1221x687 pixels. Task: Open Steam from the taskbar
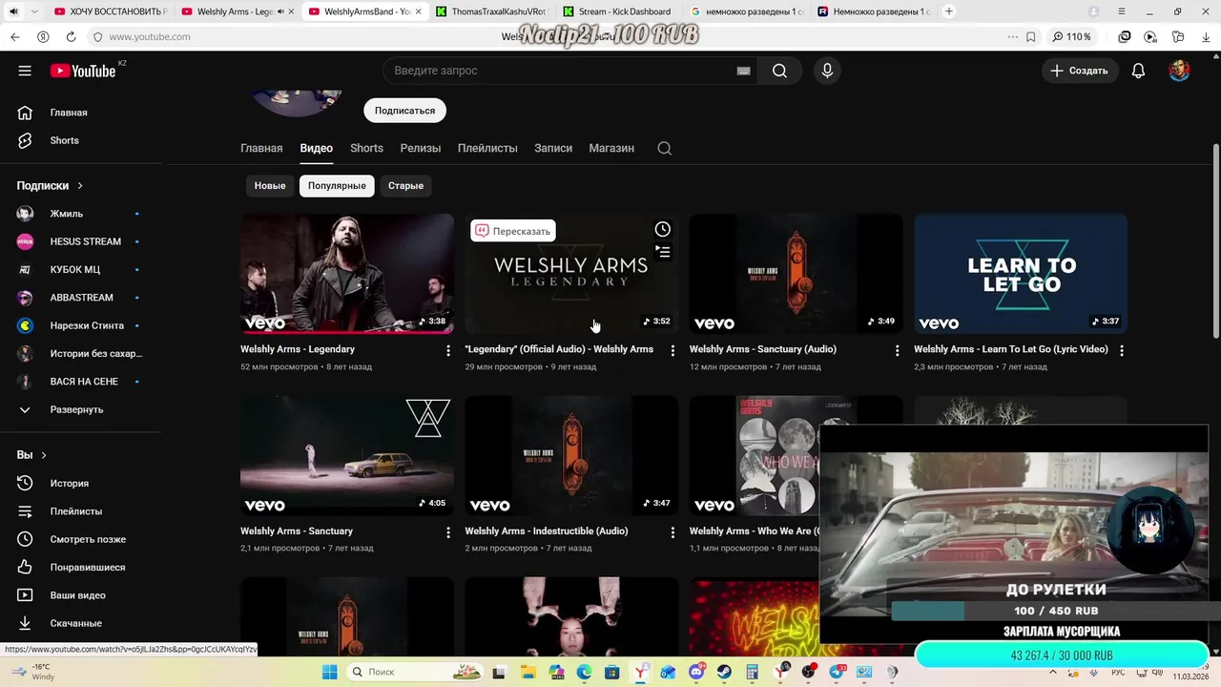(x=723, y=672)
